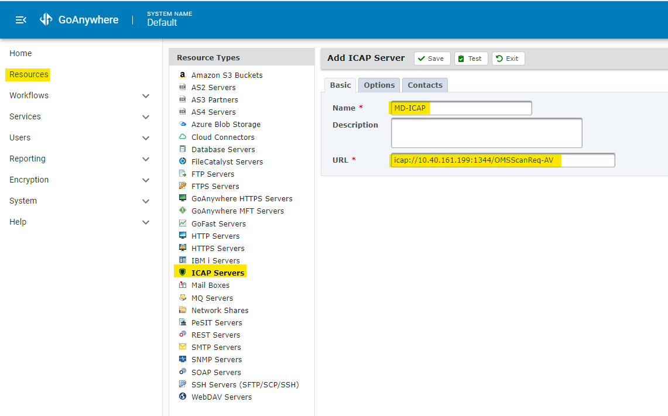Click the SNMP Servers icon
This screenshot has height=416, width=668.
click(183, 359)
